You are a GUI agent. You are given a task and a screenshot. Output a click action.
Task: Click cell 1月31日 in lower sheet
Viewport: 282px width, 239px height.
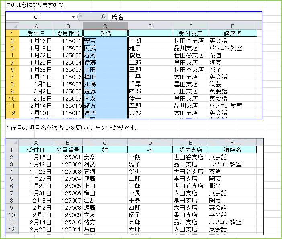(36, 193)
